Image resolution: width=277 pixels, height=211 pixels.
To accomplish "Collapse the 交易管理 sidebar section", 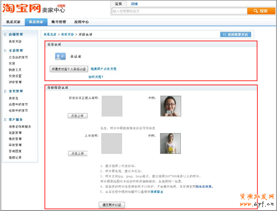I will coord(6,50).
